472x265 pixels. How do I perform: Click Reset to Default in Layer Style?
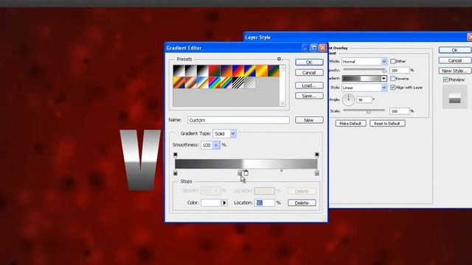(387, 124)
